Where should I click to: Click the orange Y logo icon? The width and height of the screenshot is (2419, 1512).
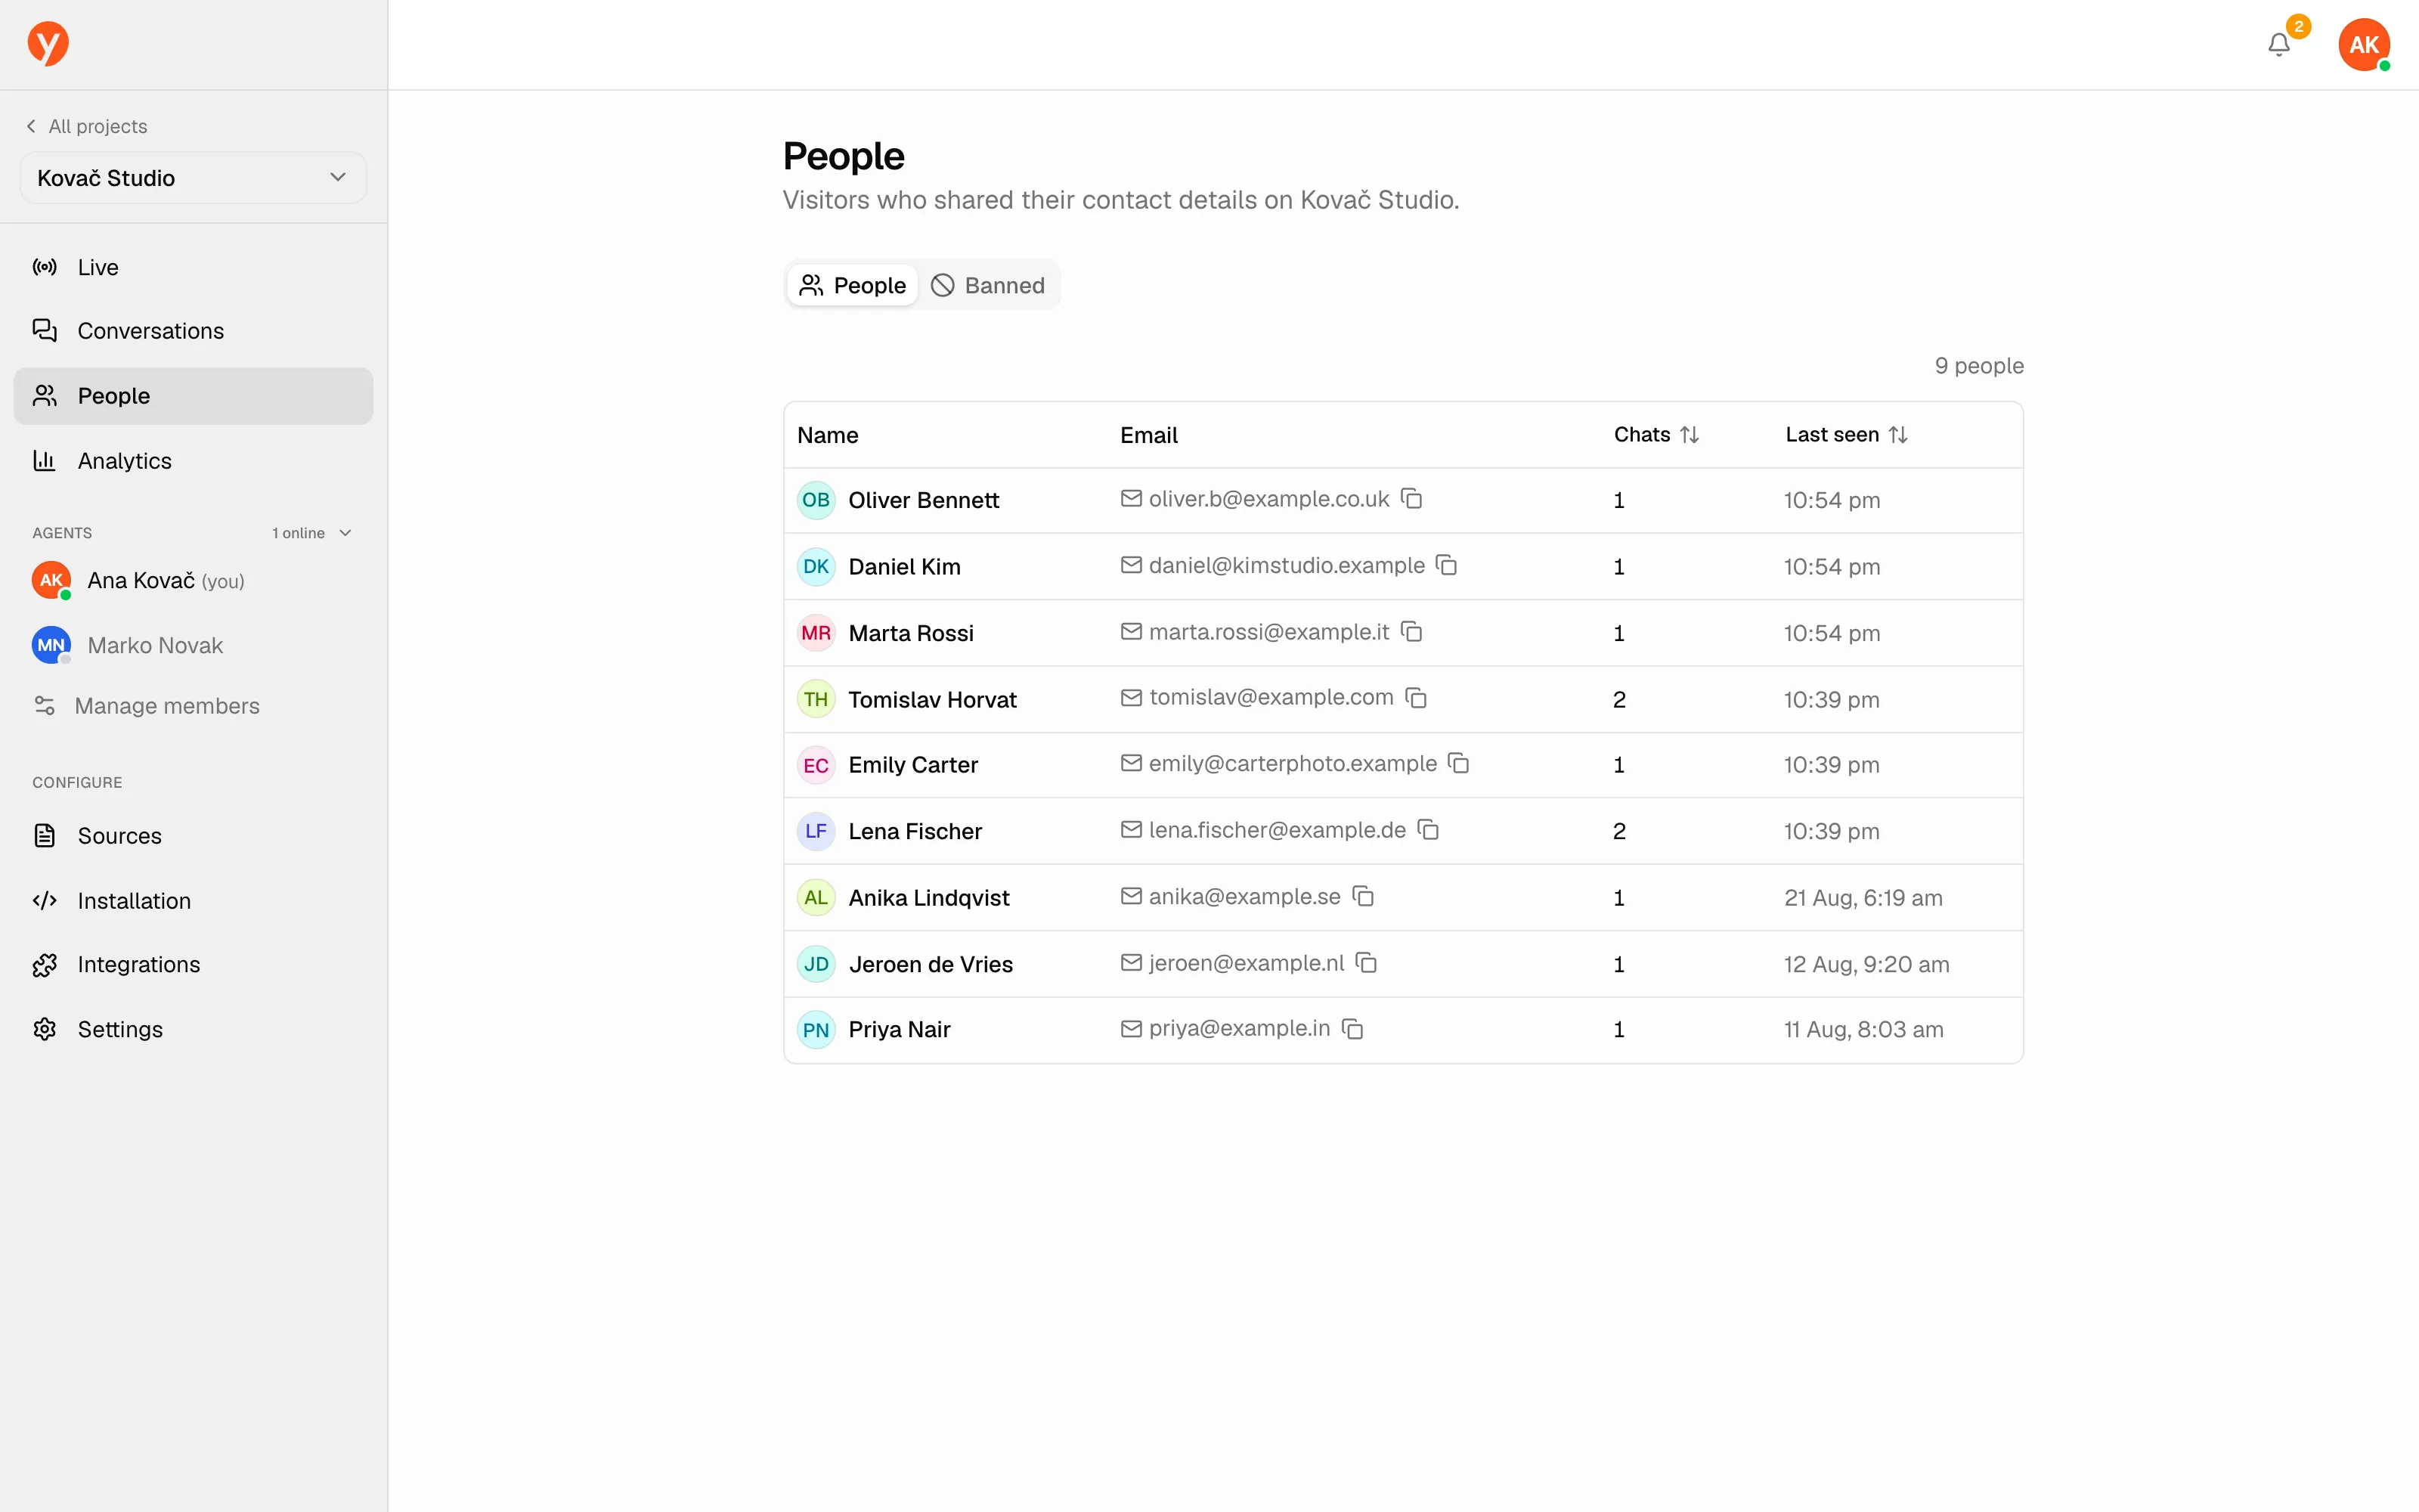(48, 44)
